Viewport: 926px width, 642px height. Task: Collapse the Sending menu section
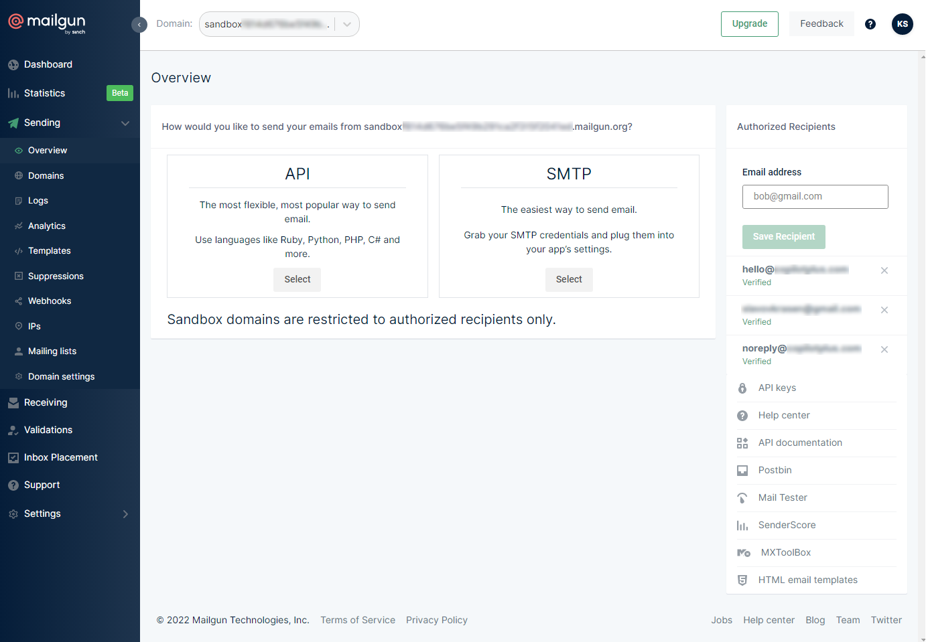point(125,123)
